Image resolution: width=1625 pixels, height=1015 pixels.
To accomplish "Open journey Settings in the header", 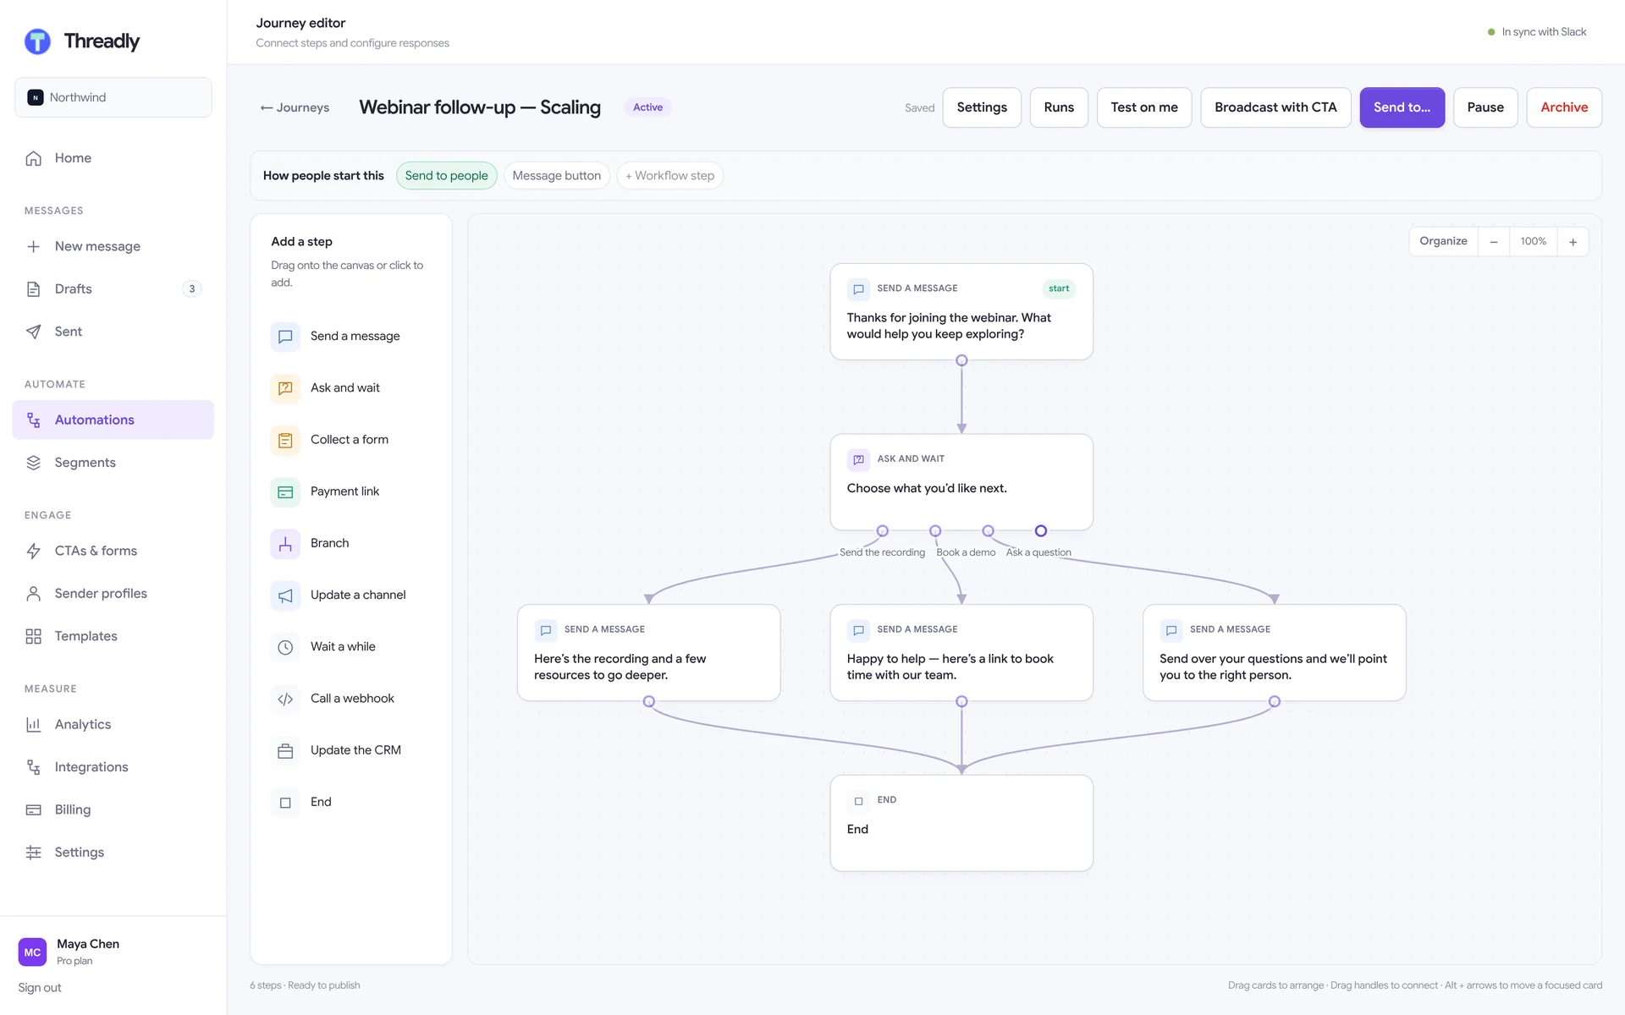I will coord(982,107).
